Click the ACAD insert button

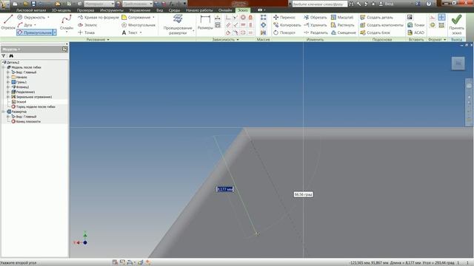(x=415, y=33)
